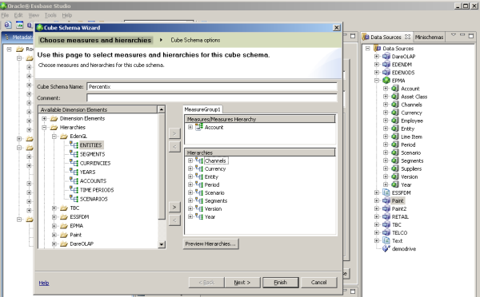This screenshot has width=480, height=297.
Task: Select the Asset Class dimension icon
Action: [x=395, y=97]
